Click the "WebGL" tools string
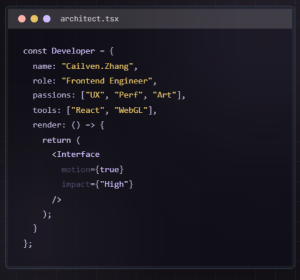 [x=131, y=110]
